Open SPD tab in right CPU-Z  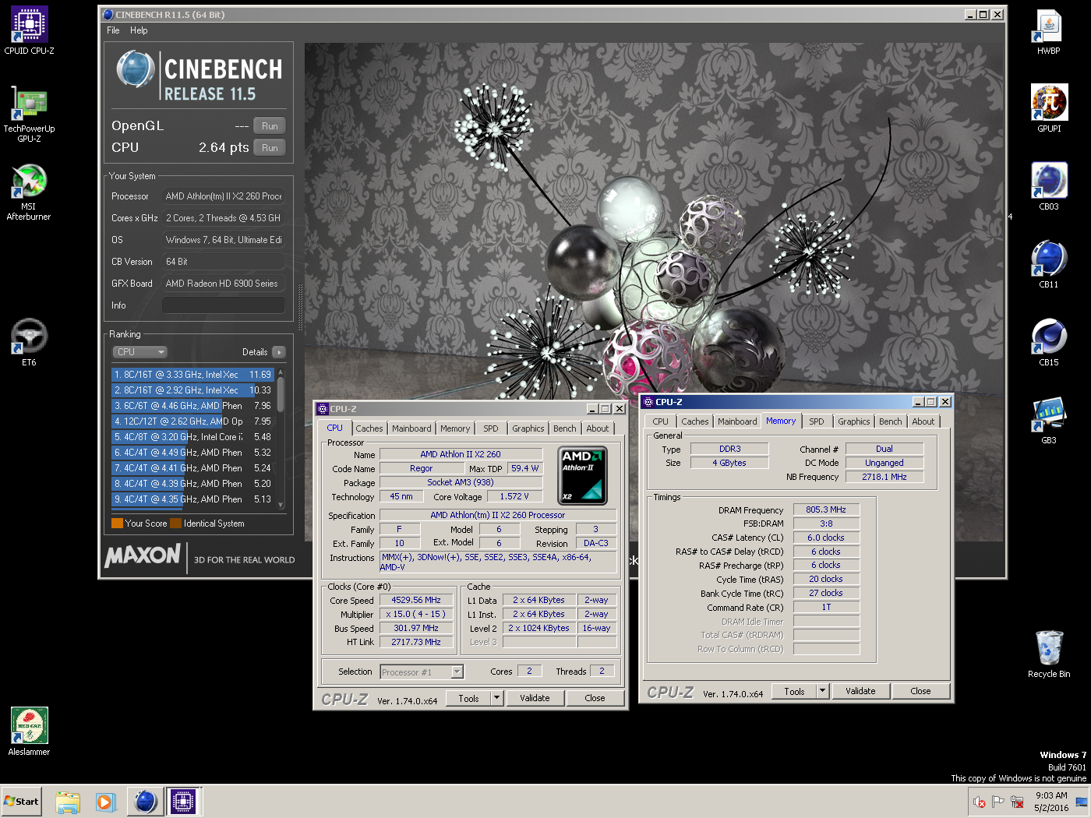click(817, 421)
